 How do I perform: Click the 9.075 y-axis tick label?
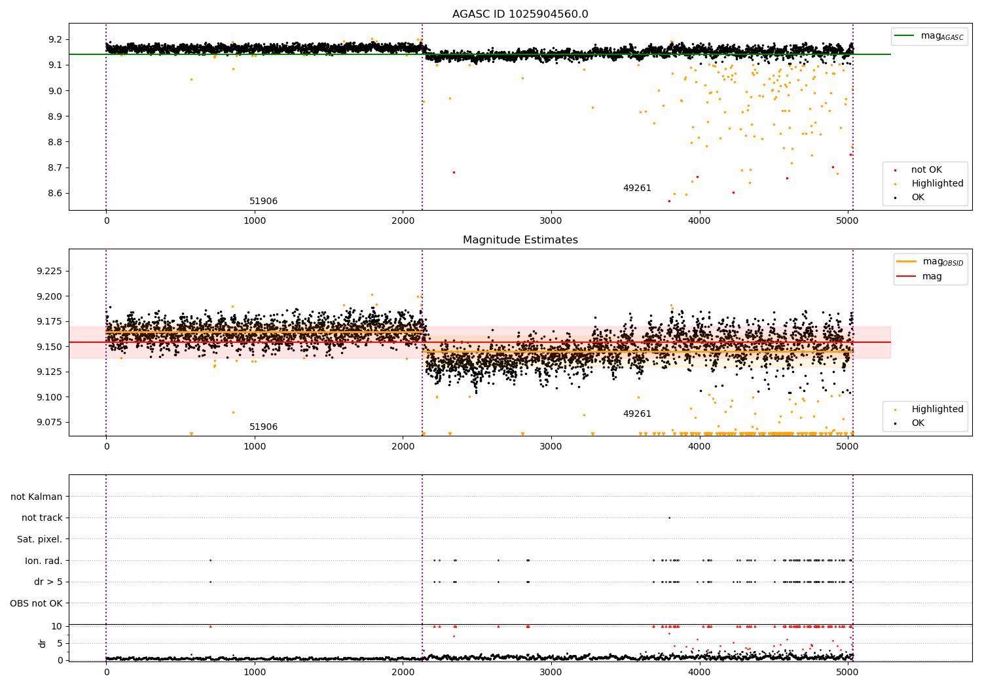49,423
